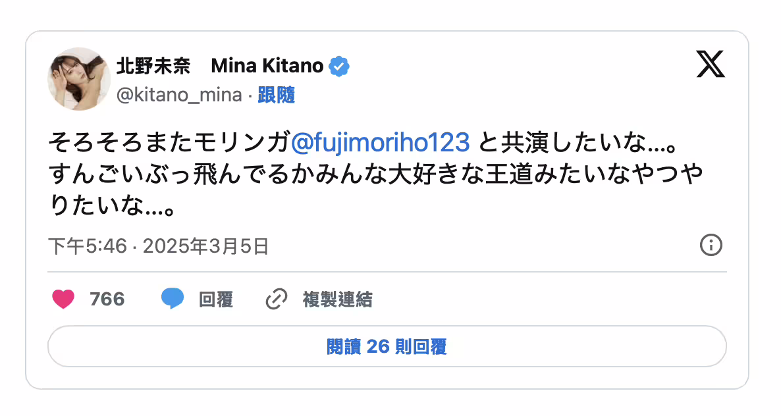Click the tweet text starting with そろそろまた
This screenshot has height=416, width=781.
tap(169, 141)
